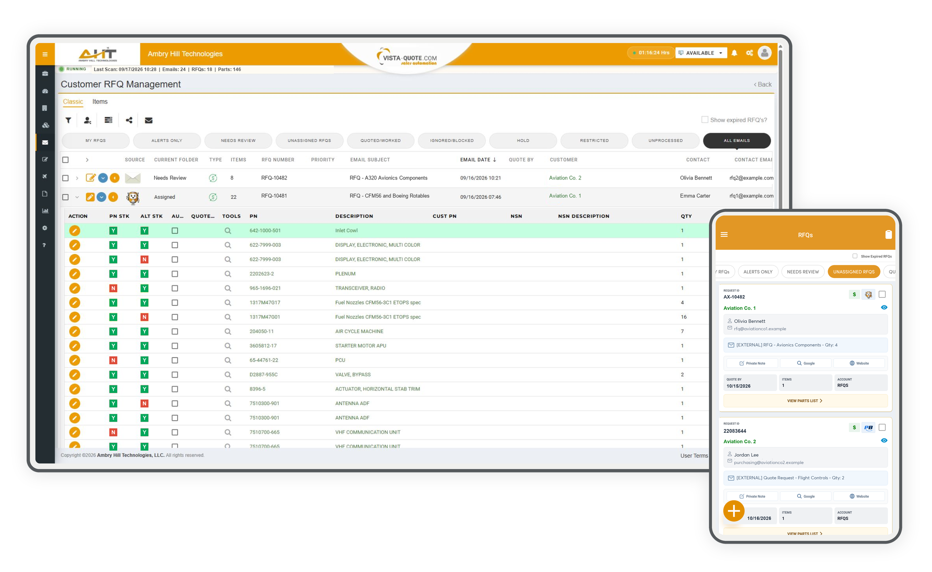Open the building icon in the sidebar
932x572 pixels.
pos(45,108)
